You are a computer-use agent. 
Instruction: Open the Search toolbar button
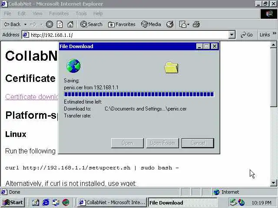(x=91, y=24)
